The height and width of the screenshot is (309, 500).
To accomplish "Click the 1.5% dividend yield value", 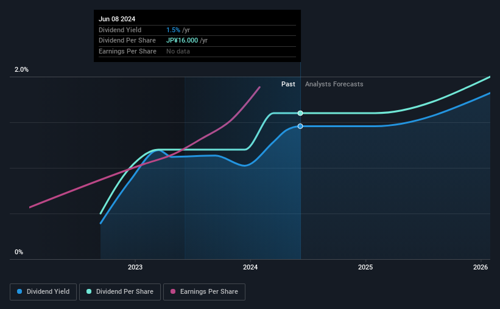I will (173, 30).
